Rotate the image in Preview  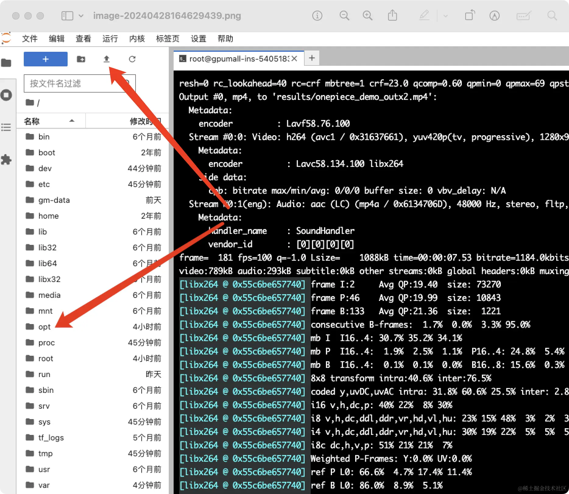(x=470, y=16)
